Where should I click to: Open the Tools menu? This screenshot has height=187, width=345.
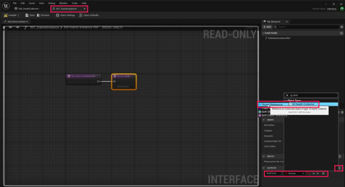coord(74,3)
